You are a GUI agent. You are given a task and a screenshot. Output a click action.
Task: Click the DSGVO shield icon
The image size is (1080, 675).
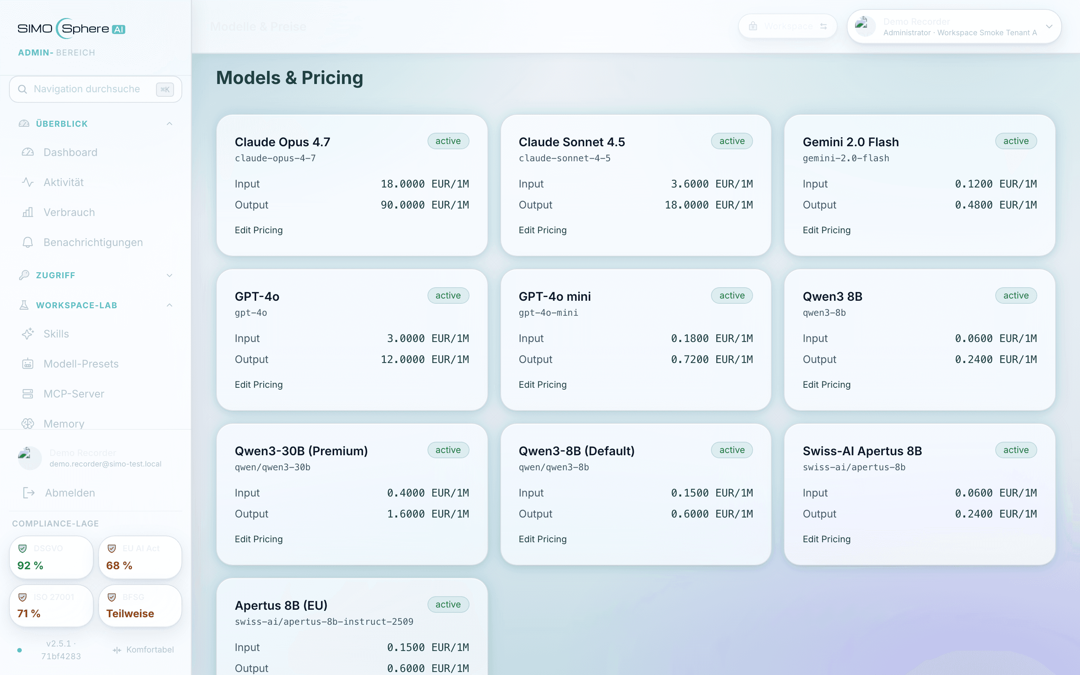[x=22, y=548]
